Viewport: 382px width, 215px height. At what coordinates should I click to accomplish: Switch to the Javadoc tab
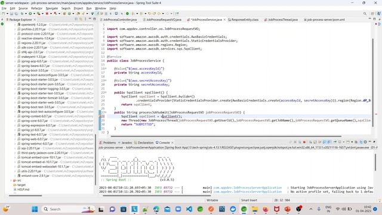click(125, 143)
